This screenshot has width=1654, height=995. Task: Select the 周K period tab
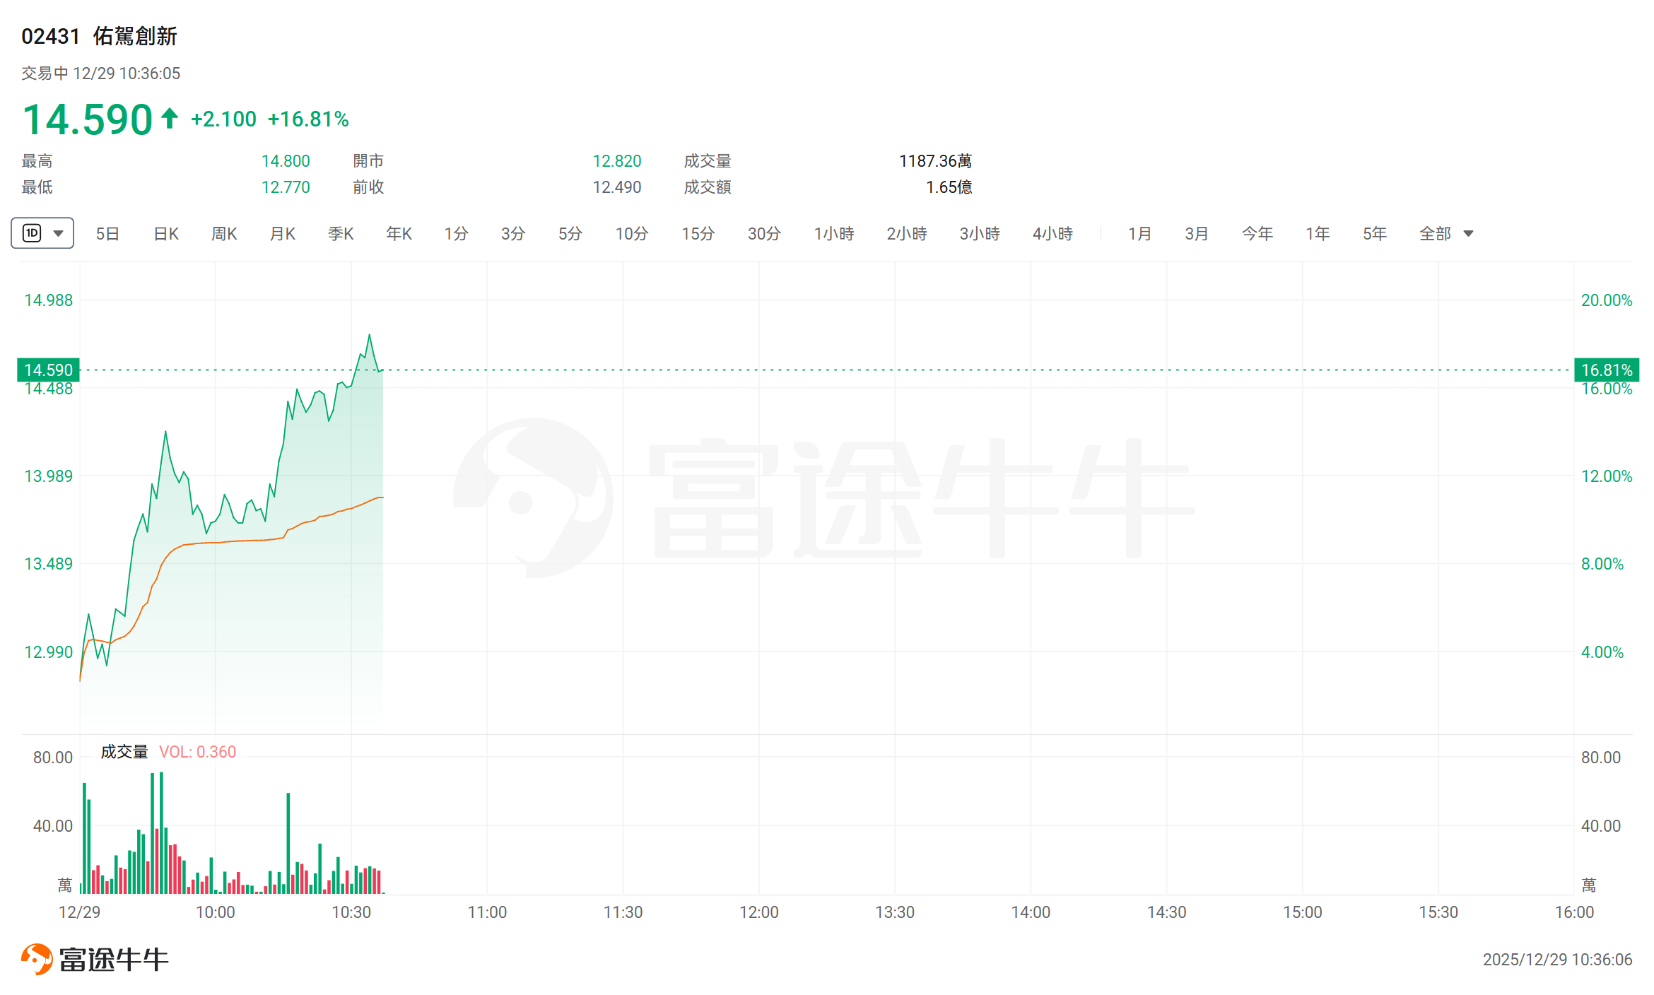click(x=224, y=234)
